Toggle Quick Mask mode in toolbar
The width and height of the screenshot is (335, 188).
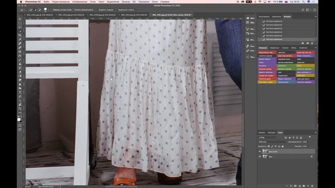point(20,125)
